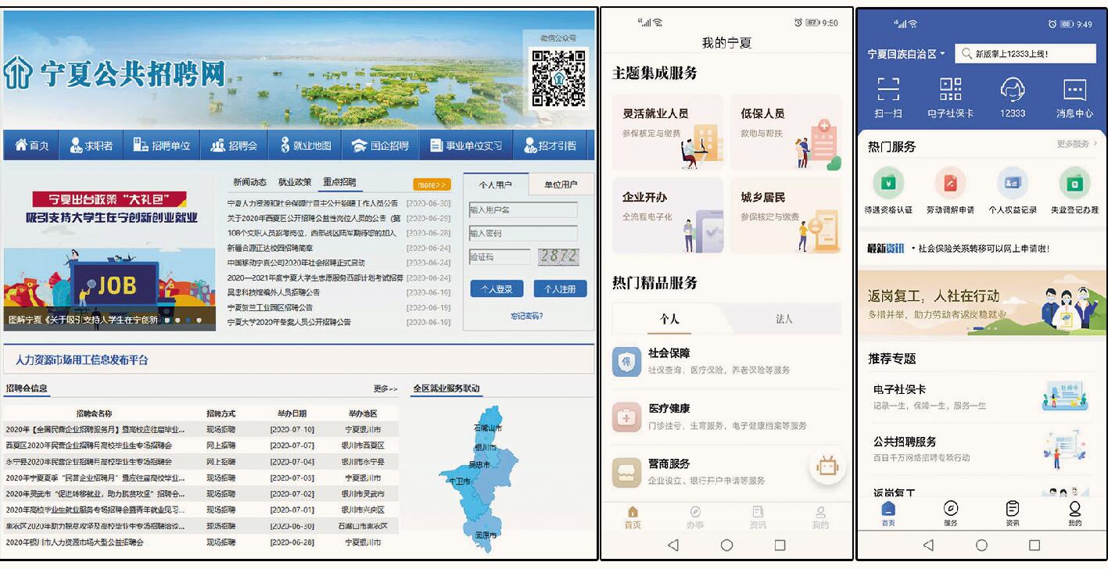Click the 输入用户名 input field

coord(523,209)
